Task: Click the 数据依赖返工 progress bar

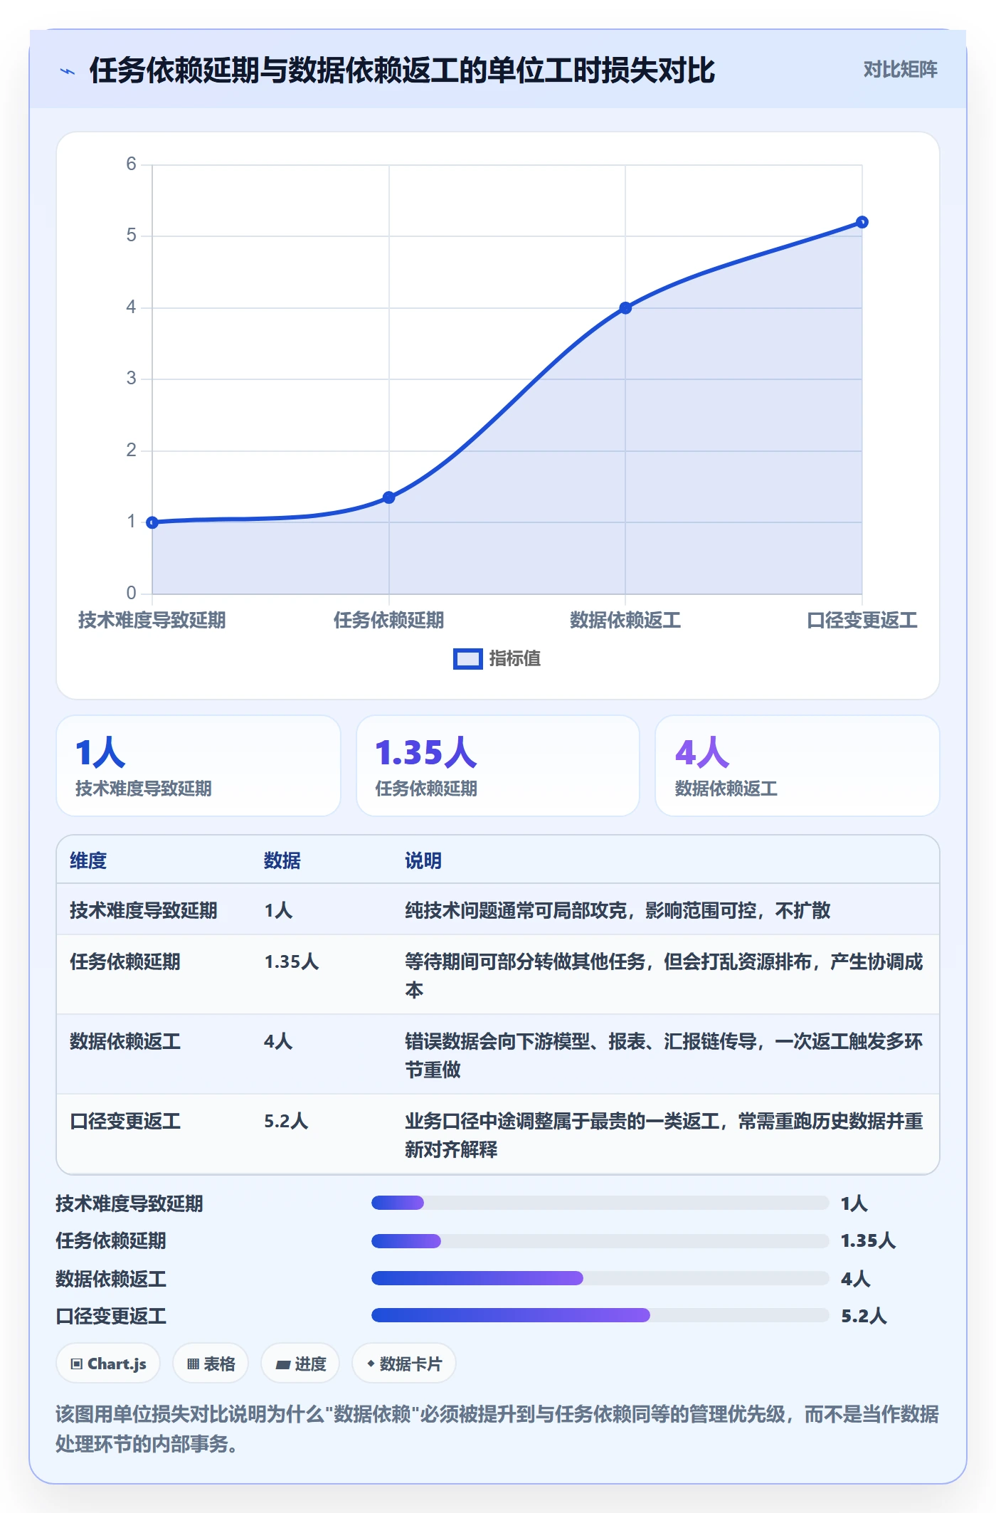Action: click(x=600, y=1278)
